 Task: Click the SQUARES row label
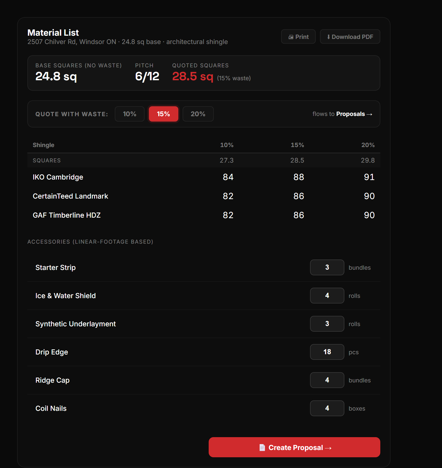click(47, 160)
